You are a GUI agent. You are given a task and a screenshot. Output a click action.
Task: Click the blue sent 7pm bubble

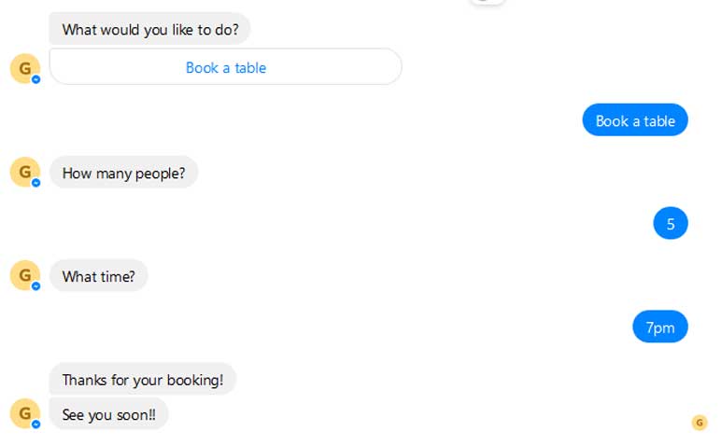[660, 327]
